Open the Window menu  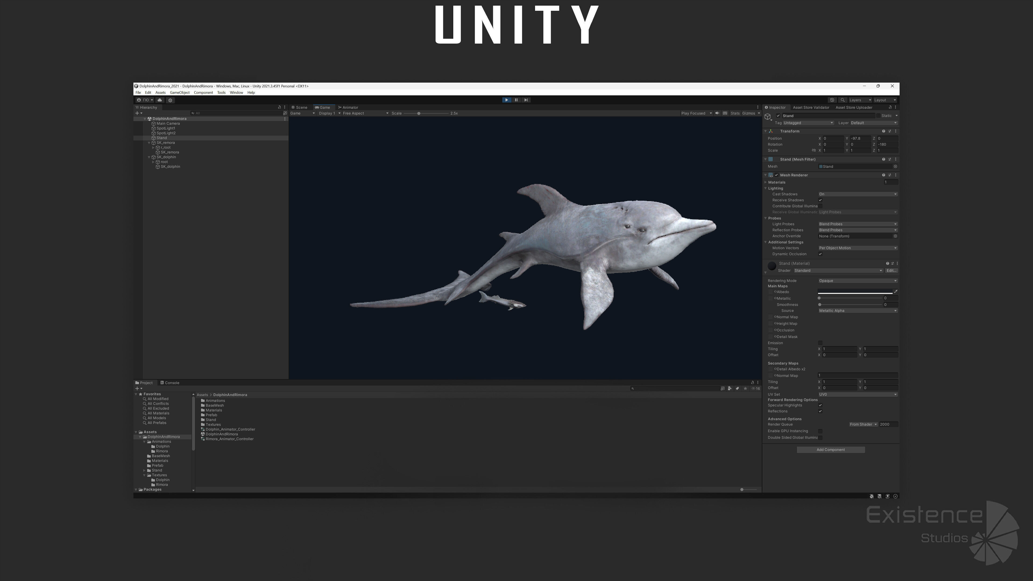(x=236, y=93)
